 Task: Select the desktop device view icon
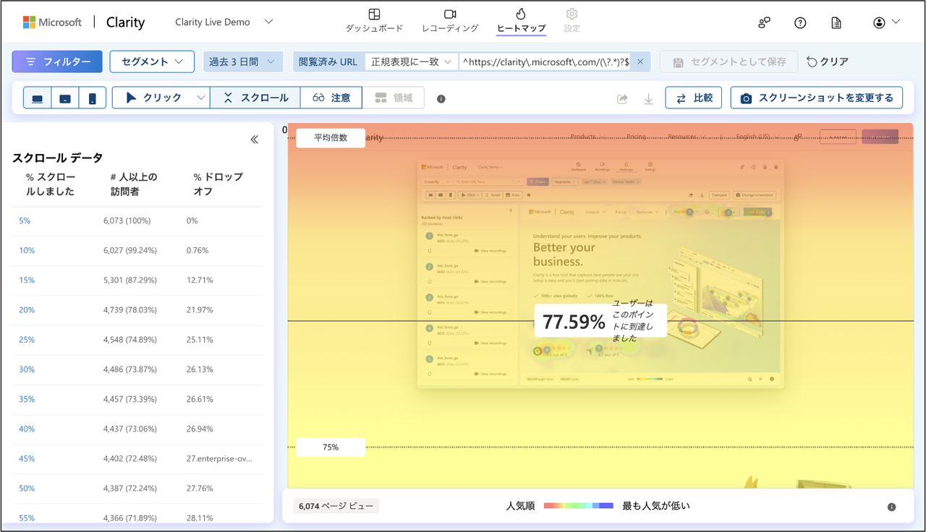tap(38, 98)
